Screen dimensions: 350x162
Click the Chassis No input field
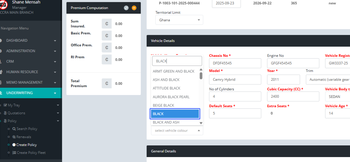pyautogui.click(x=235, y=63)
